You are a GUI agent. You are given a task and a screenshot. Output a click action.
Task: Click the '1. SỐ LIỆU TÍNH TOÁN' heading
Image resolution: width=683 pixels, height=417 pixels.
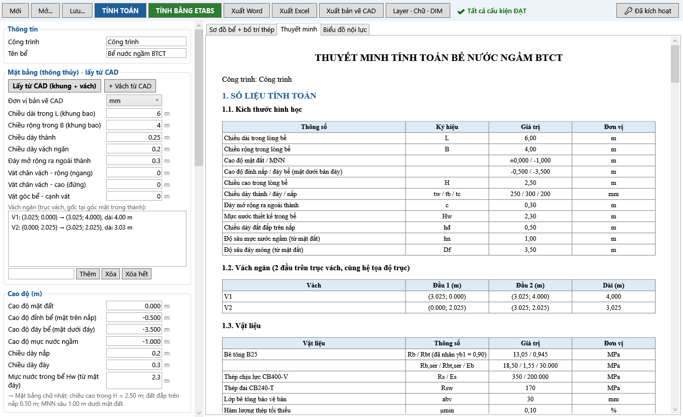[x=269, y=95]
